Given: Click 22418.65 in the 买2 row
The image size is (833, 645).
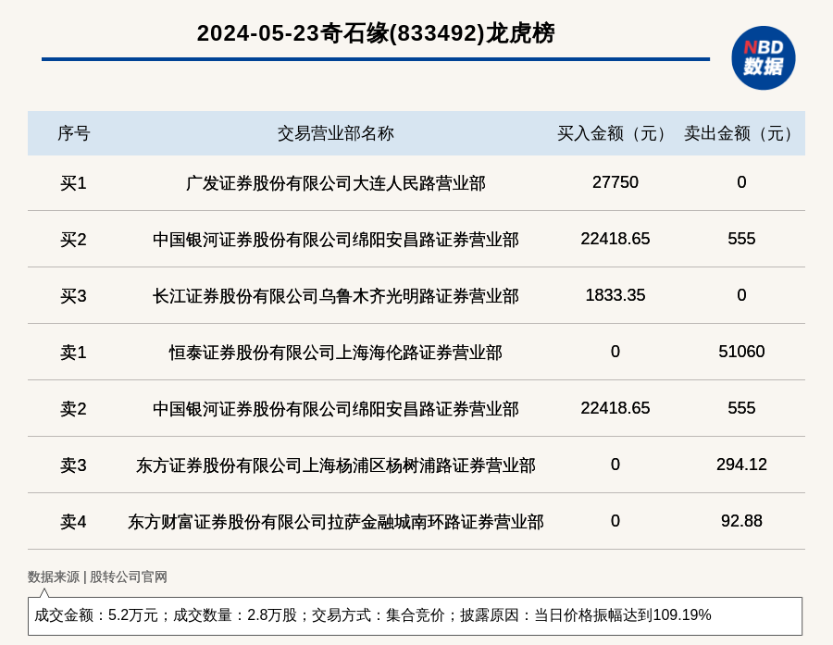Looking at the screenshot, I should (615, 239).
